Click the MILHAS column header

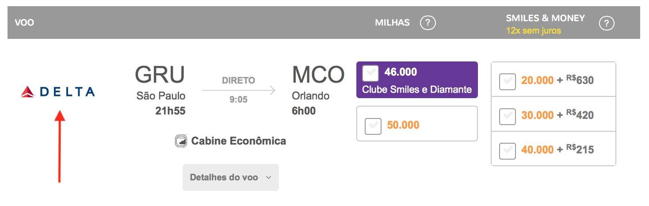coord(393,23)
